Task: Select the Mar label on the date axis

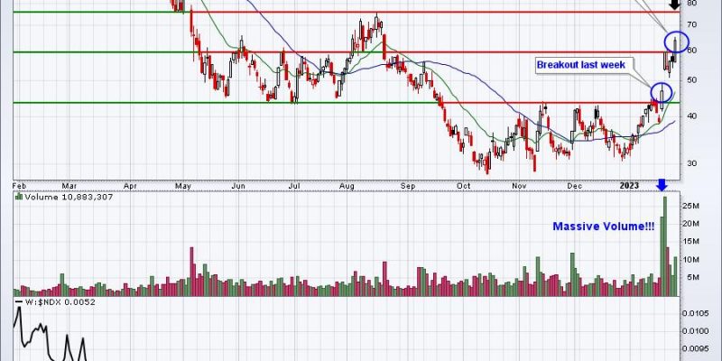Action: pyautogui.click(x=69, y=185)
